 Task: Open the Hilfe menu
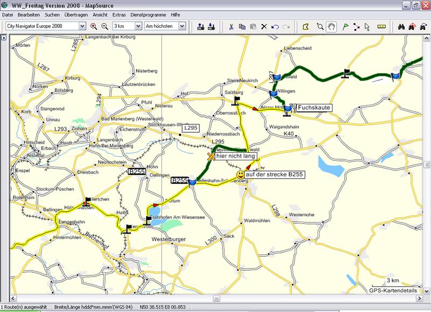(176, 15)
